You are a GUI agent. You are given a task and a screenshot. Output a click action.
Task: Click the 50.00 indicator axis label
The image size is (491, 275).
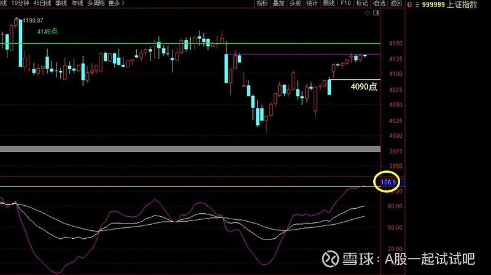(x=395, y=227)
